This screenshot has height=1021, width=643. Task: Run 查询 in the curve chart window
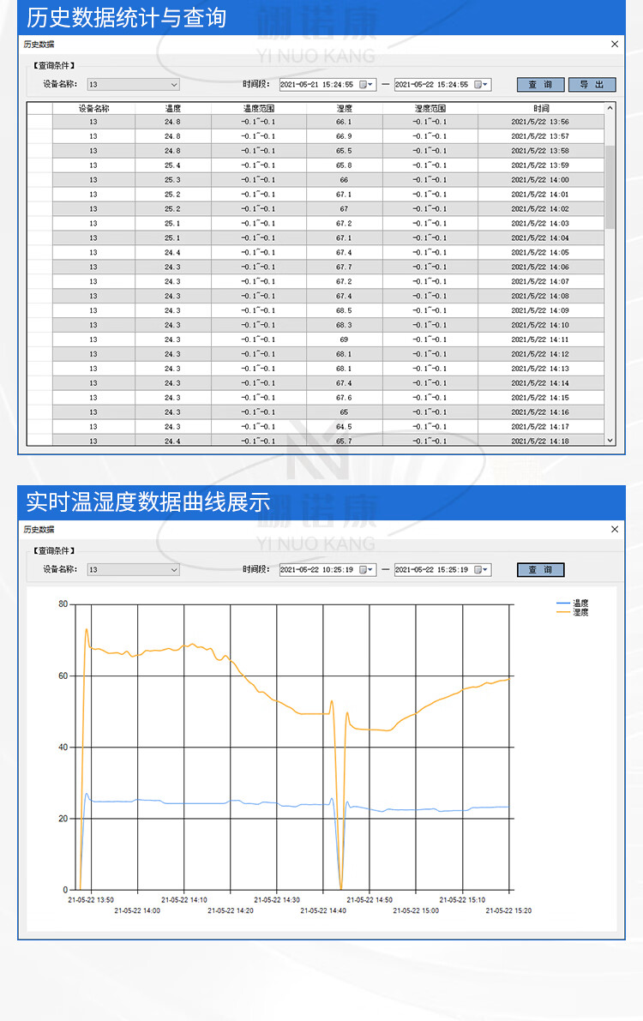[540, 570]
